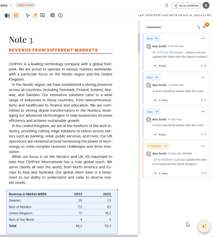Reply to the update this table comment

(160, 66)
